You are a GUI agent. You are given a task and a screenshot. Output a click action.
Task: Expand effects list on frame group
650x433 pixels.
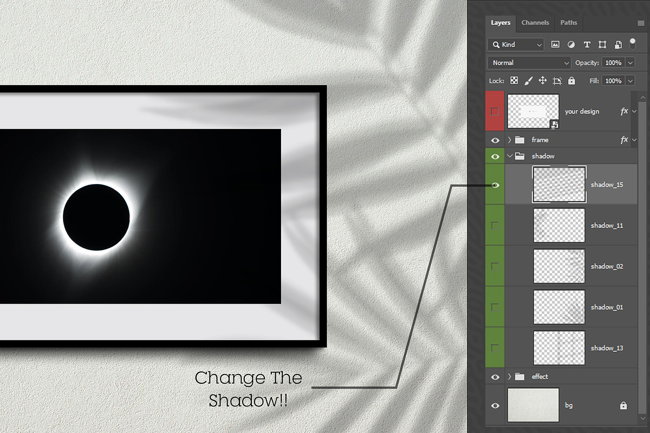(634, 140)
